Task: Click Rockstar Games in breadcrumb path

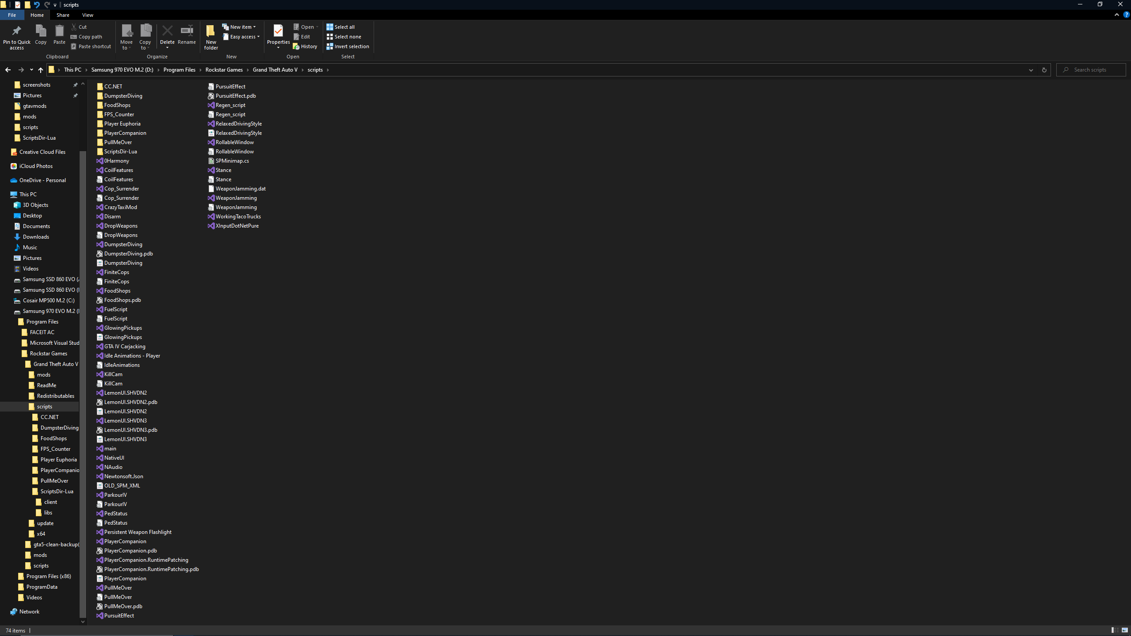Action: point(224,70)
